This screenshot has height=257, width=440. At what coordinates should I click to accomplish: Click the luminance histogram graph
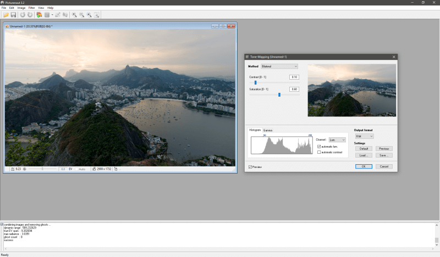tap(282, 145)
